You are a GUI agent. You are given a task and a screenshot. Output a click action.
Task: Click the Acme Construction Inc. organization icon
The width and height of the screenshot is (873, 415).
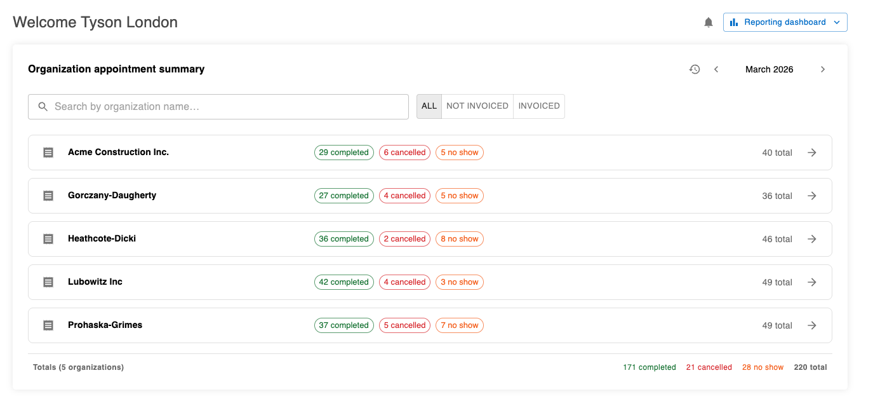tap(48, 153)
